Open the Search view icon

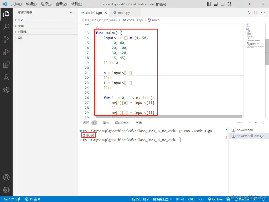pos(6,27)
